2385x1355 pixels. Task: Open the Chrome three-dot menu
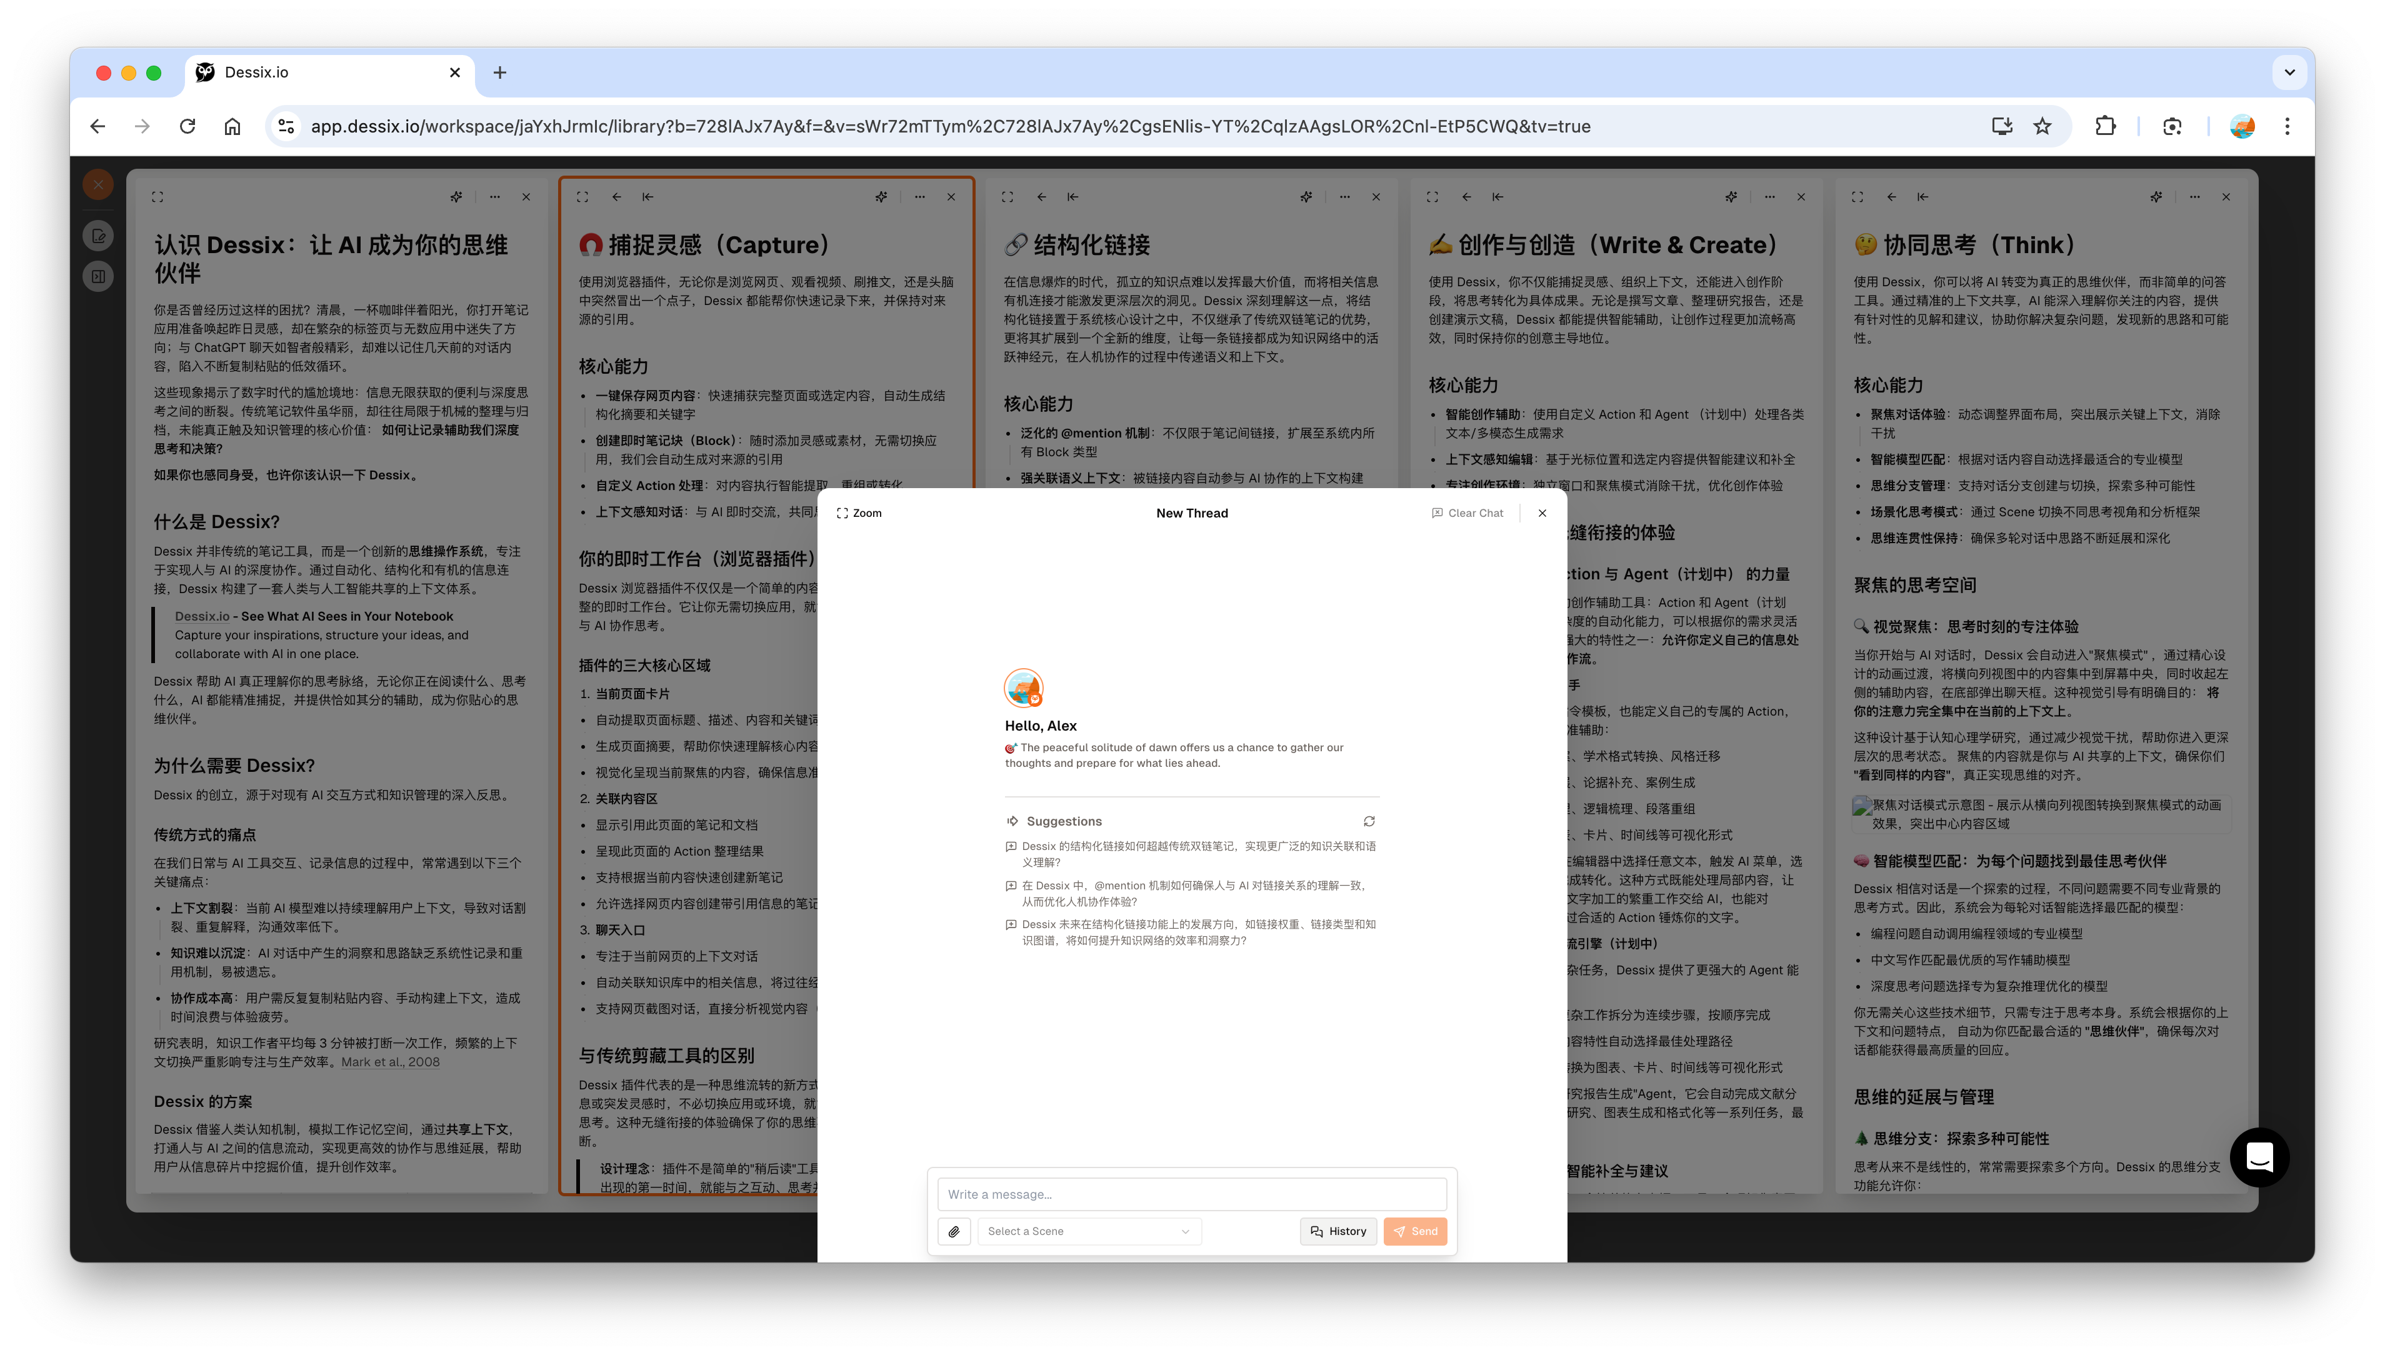[x=2287, y=127]
